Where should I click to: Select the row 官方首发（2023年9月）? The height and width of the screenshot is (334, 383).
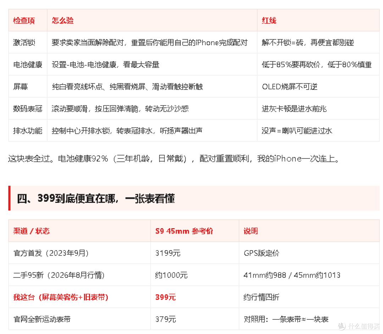pos(194,253)
